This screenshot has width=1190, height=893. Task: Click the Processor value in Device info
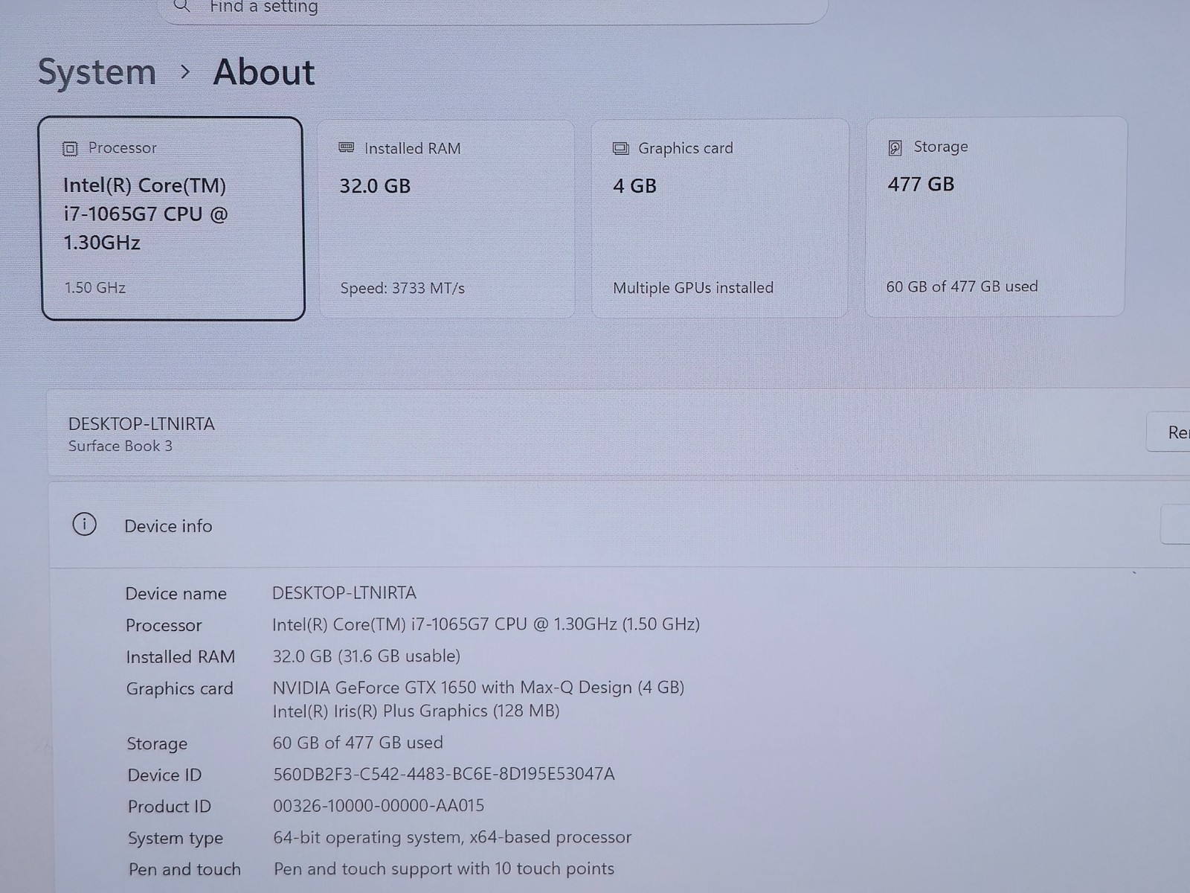486,624
